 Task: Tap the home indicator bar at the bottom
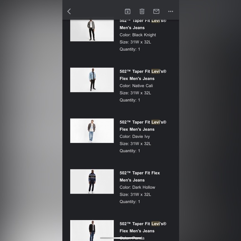[x=121, y=238]
